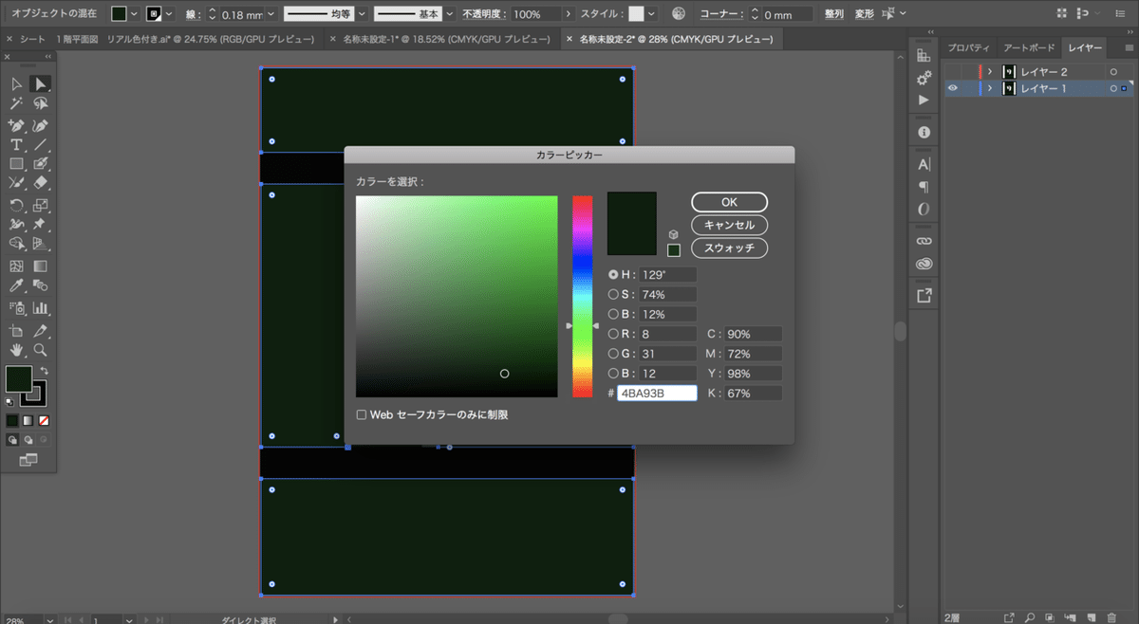
Task: Click the rainbow hue slider strip
Action: pos(582,296)
